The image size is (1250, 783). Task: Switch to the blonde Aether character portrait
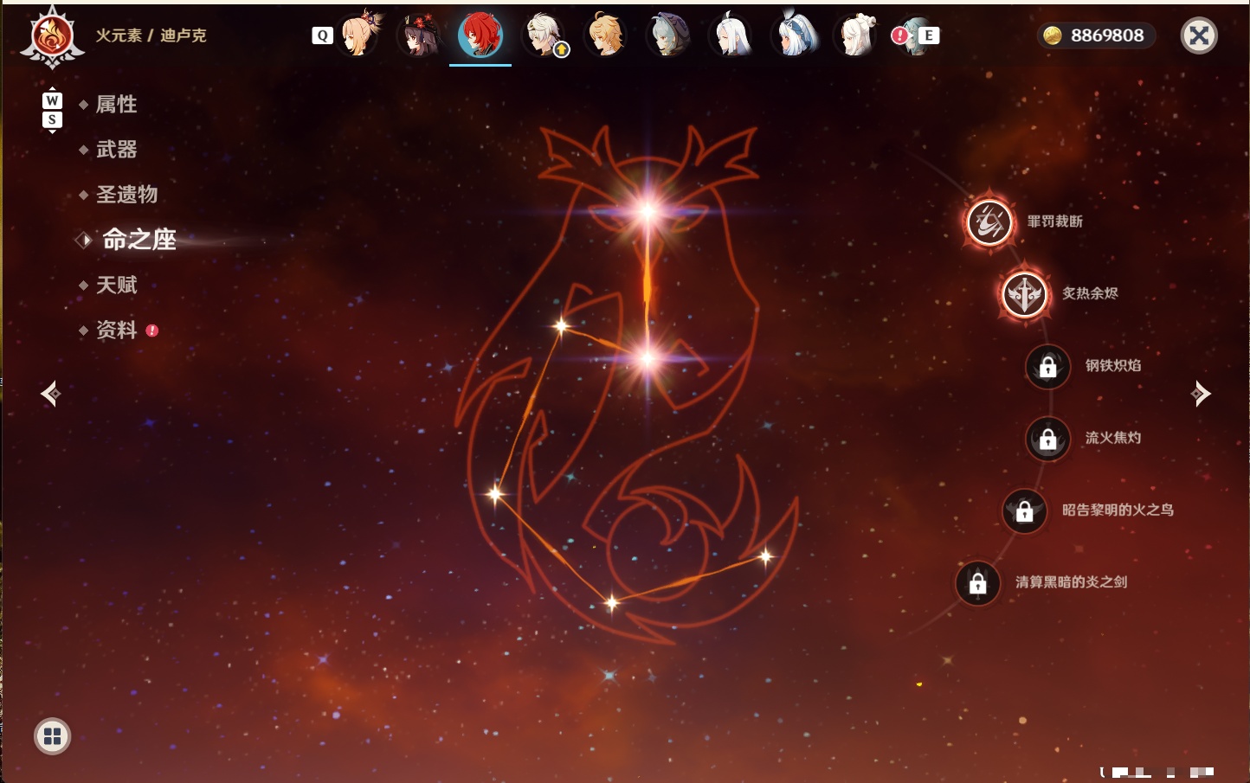605,35
